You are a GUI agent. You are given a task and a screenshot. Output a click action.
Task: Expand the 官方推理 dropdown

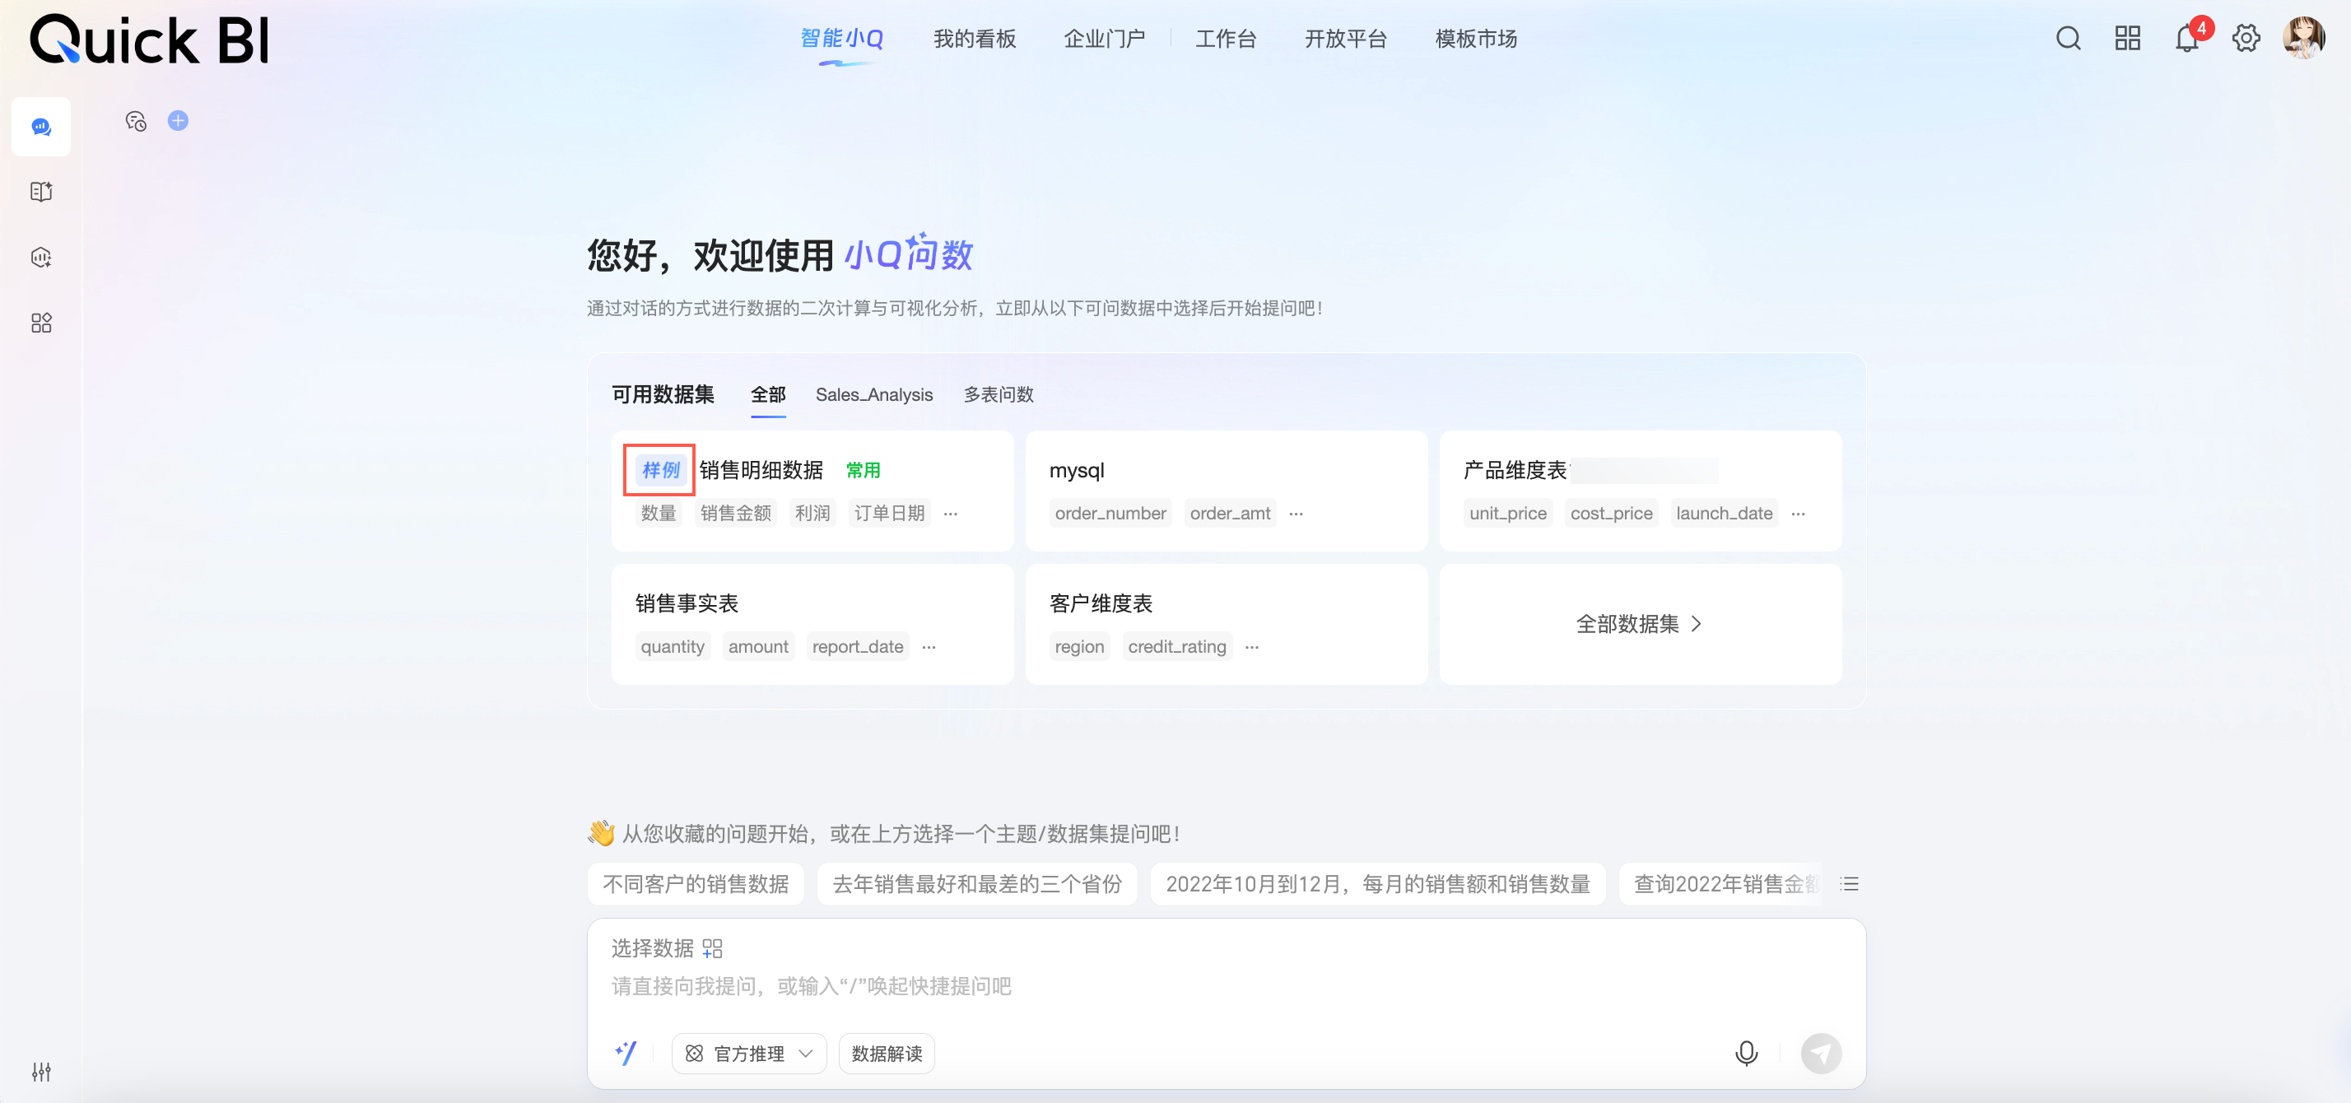748,1054
